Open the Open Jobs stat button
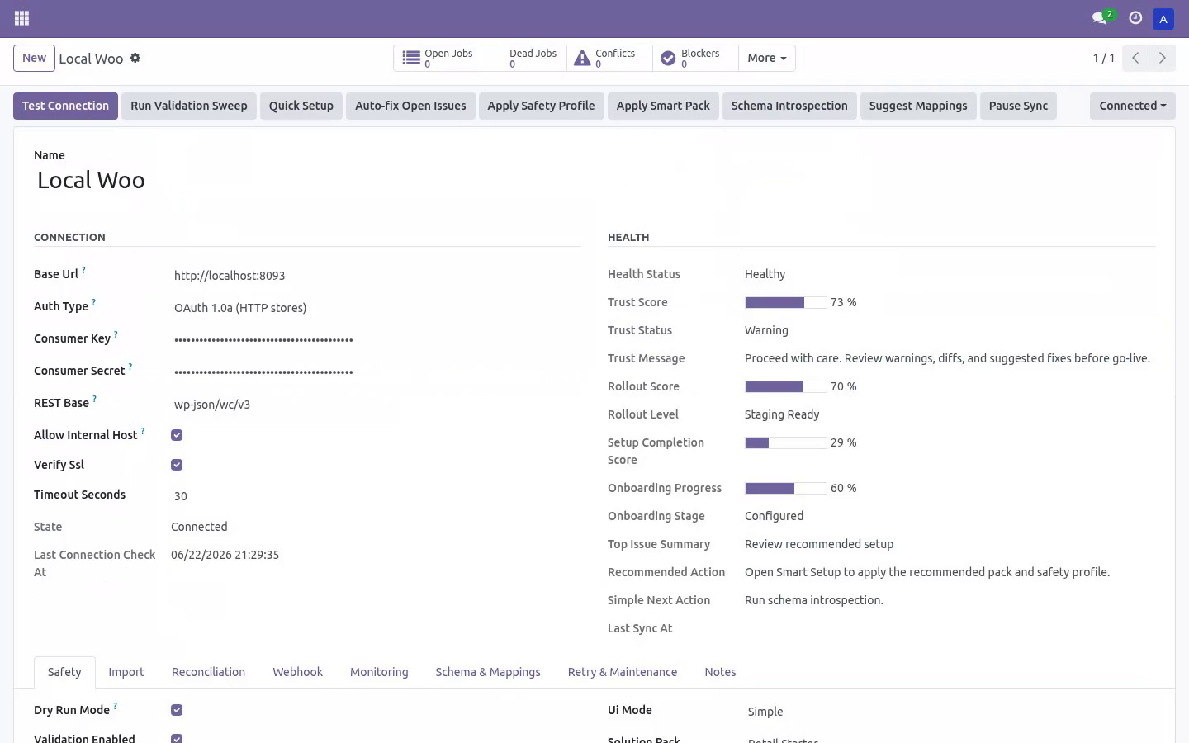 point(438,58)
